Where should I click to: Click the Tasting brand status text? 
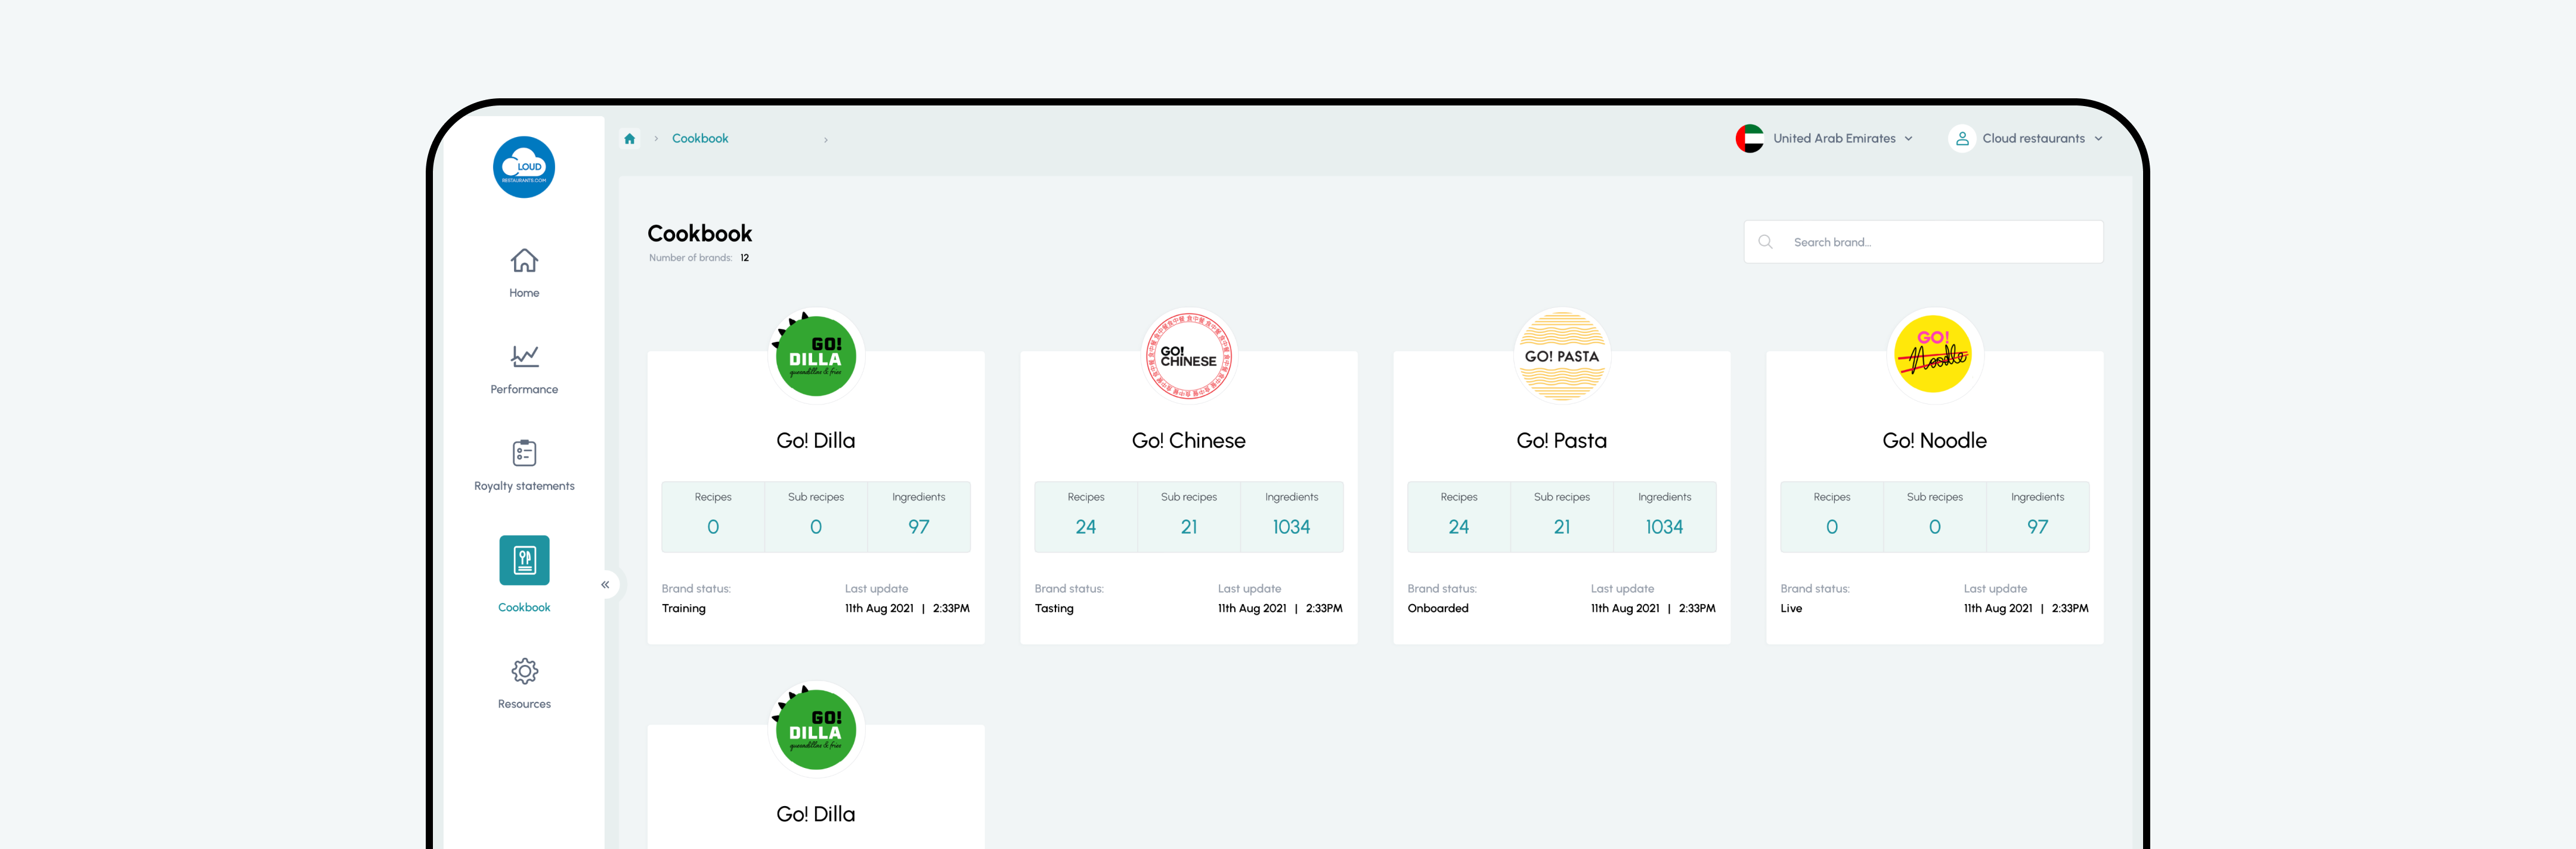tap(1054, 608)
